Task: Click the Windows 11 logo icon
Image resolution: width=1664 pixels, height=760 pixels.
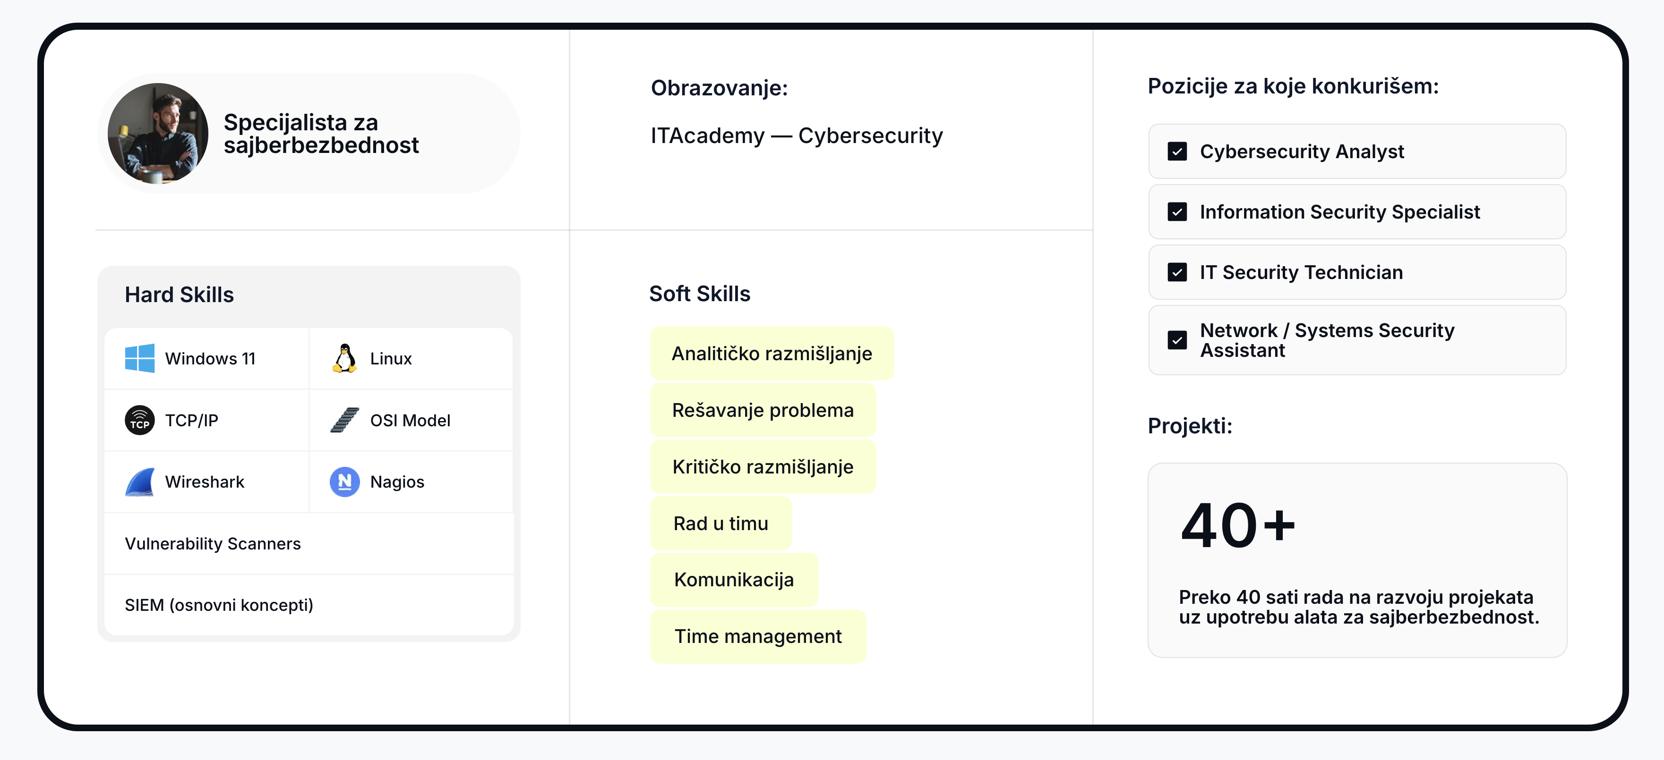Action: point(139,358)
